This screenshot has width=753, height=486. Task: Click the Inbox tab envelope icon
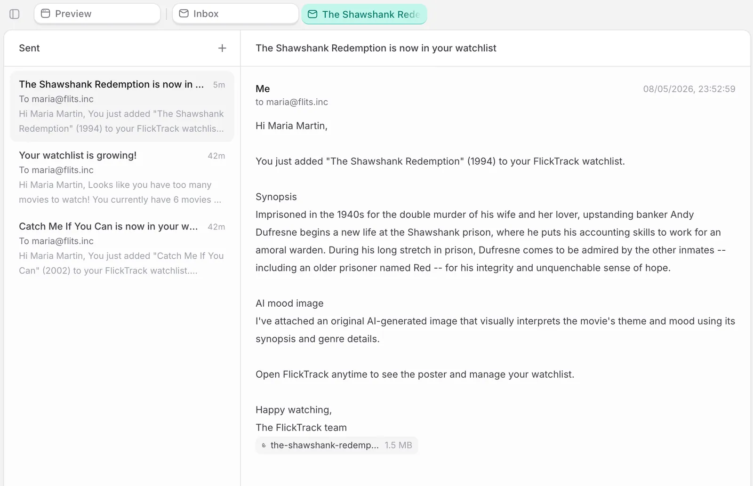click(x=184, y=14)
